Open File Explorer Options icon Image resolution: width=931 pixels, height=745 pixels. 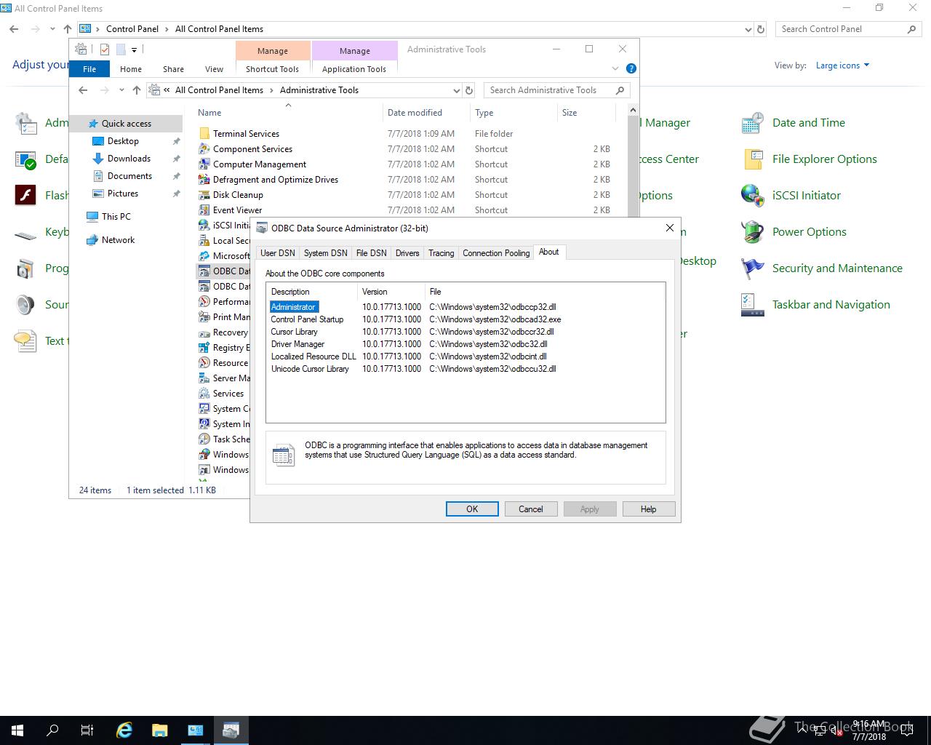tap(752, 159)
